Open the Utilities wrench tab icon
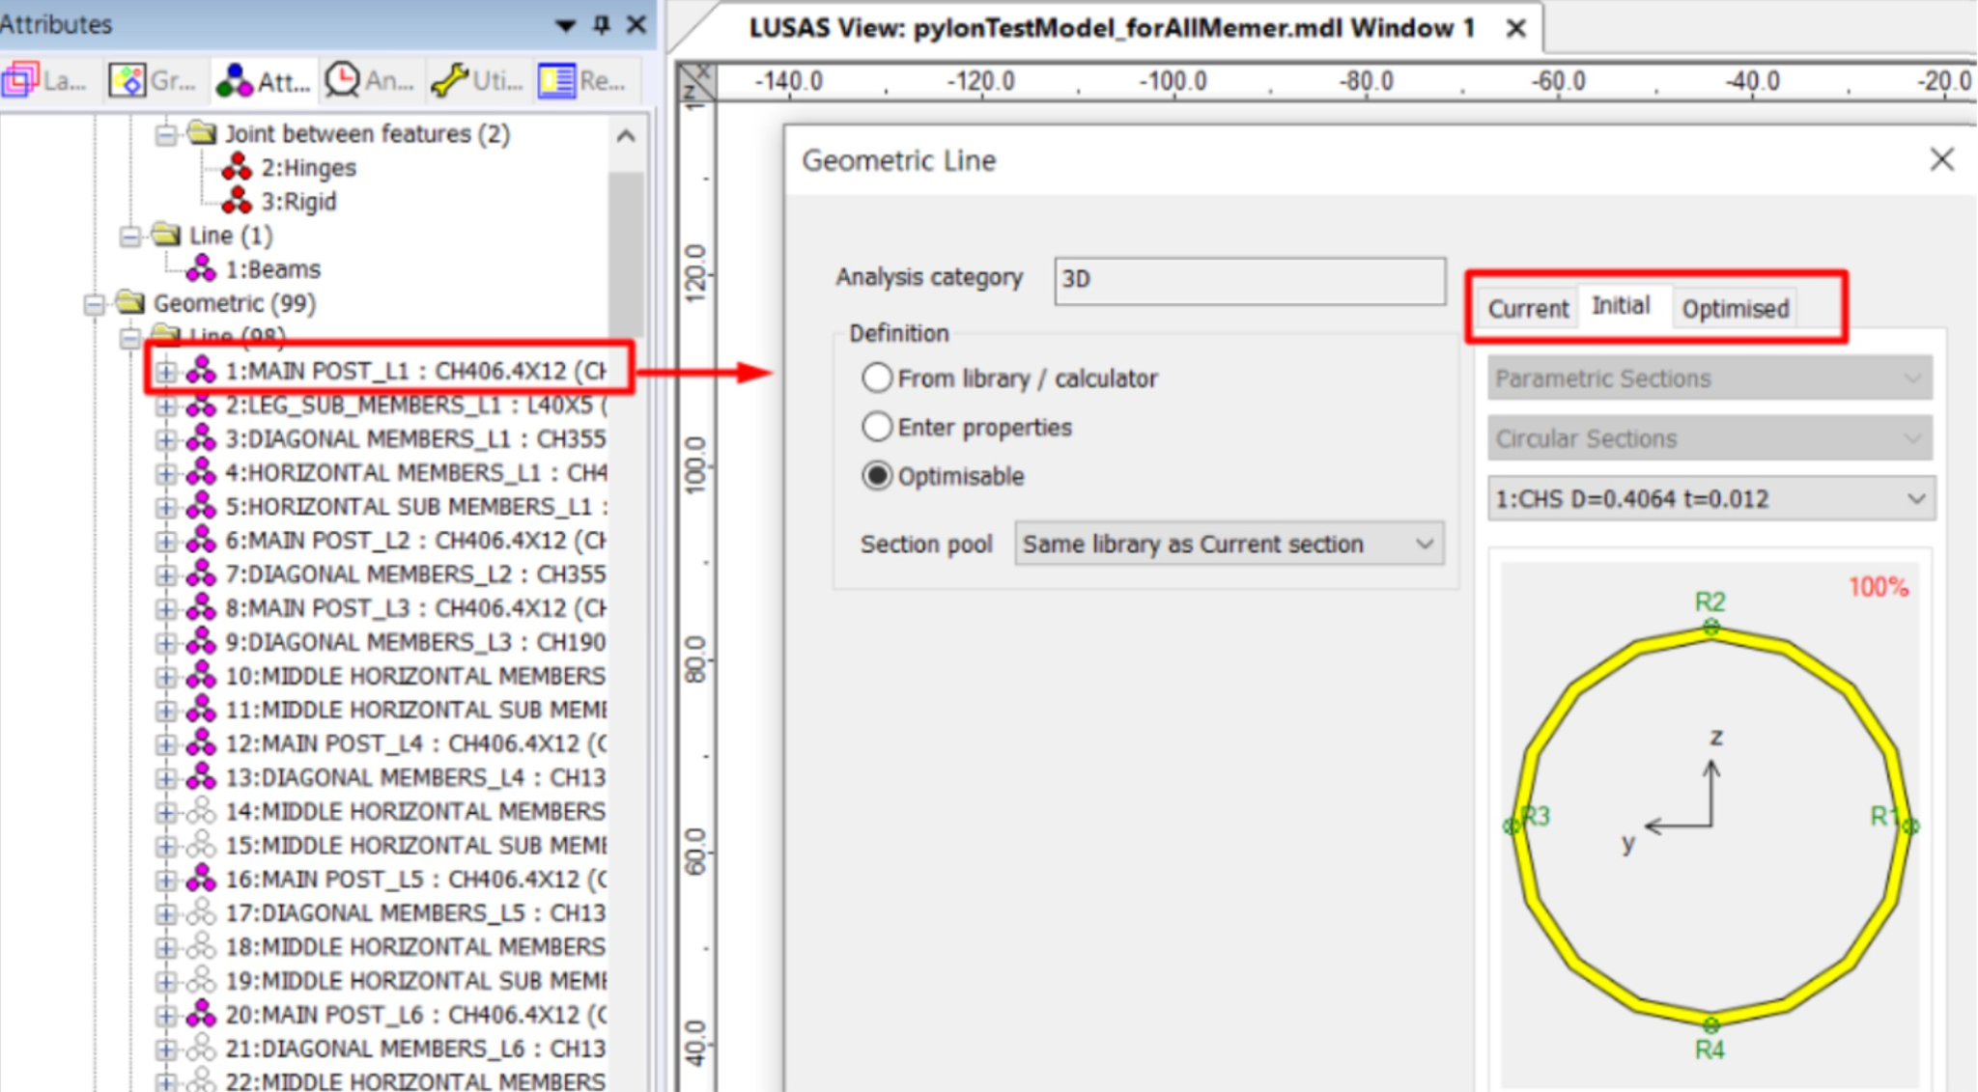Screen dimensions: 1978x1092 (x=450, y=80)
